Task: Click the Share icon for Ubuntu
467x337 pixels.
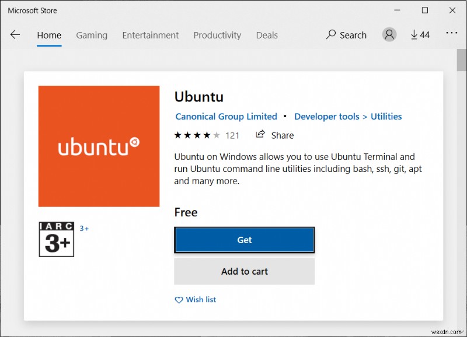Action: pos(260,135)
